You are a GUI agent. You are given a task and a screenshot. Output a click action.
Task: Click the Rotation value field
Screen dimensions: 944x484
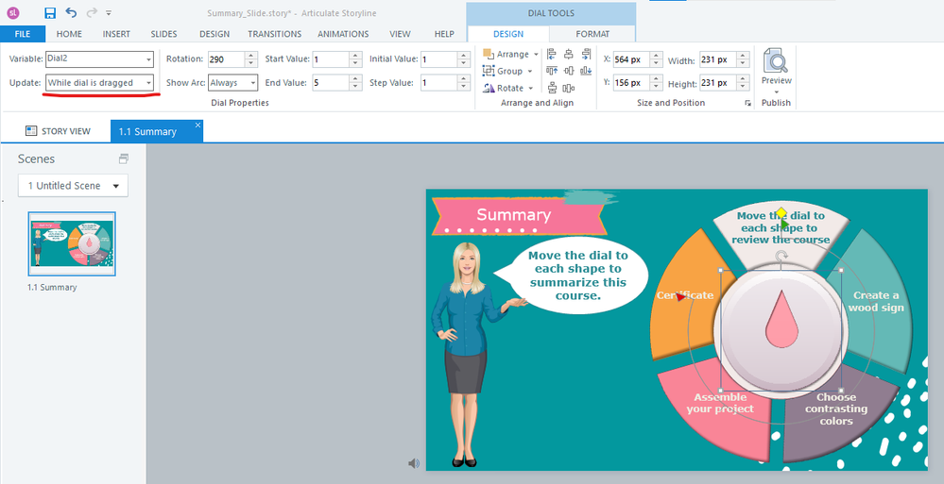(x=223, y=58)
